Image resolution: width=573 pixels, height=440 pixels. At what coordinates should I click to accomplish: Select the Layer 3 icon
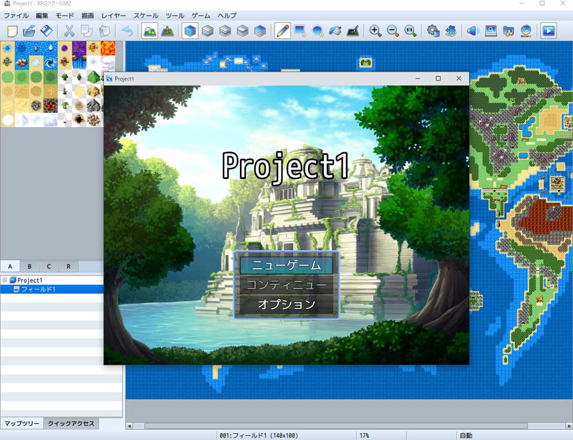[243, 30]
